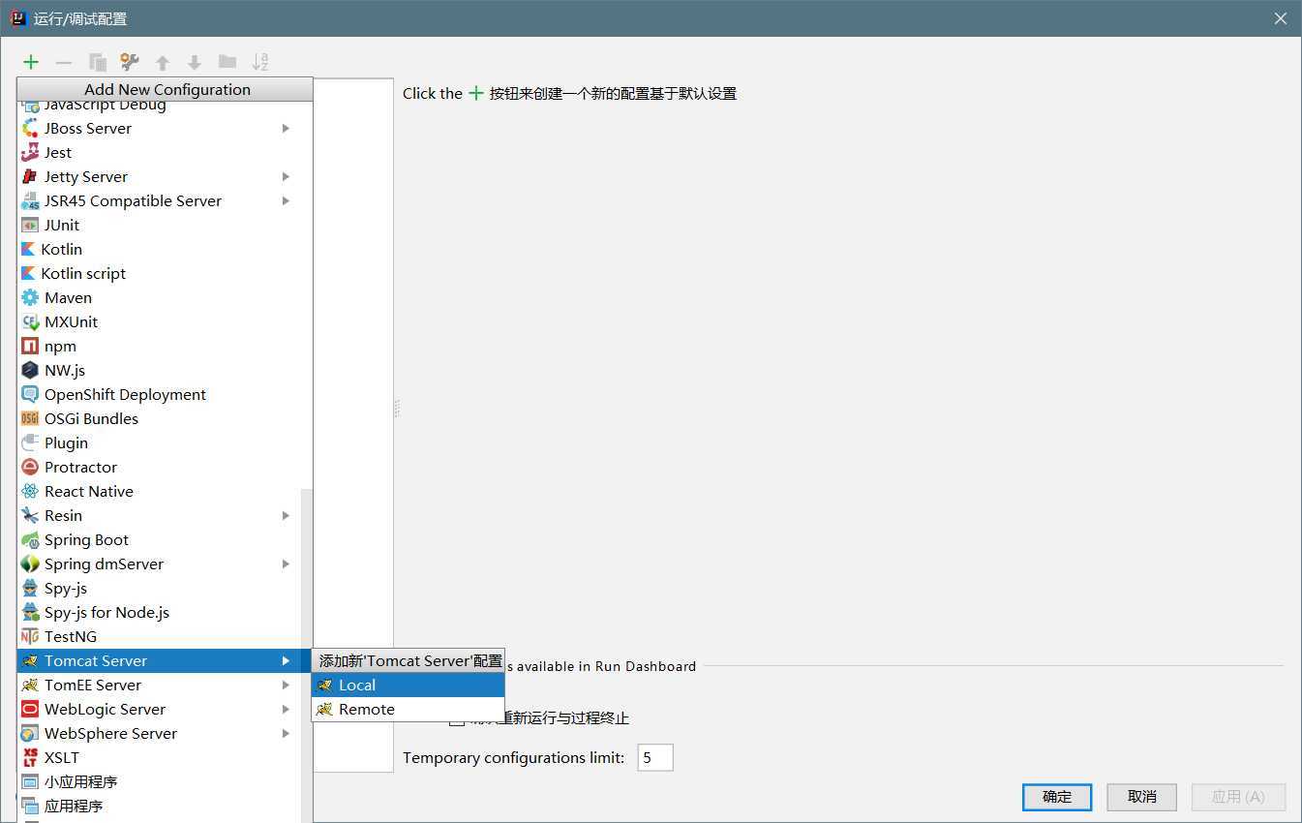Expand the Tomcat Server submenu arrow
Screen dimensions: 1302x823
286,660
